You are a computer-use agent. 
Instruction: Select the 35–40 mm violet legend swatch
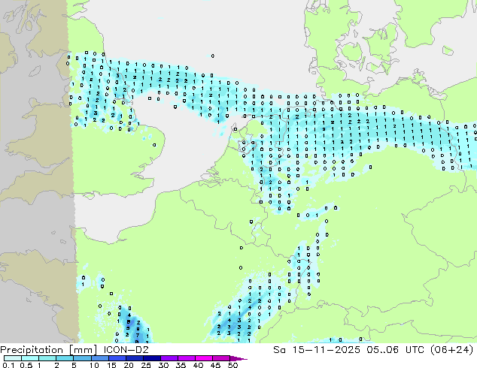186,358
